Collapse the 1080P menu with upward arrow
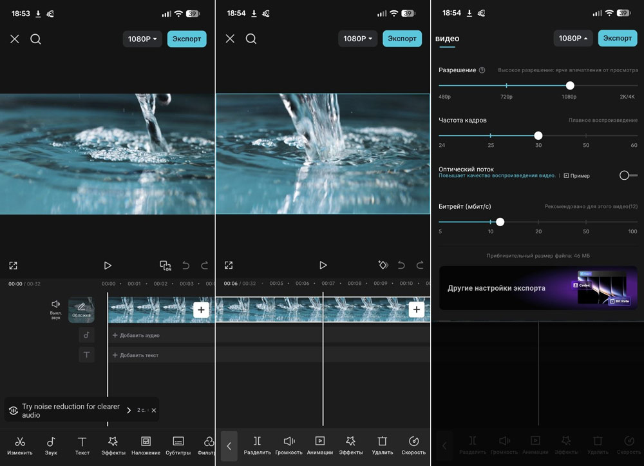The height and width of the screenshot is (466, 644). pos(573,39)
